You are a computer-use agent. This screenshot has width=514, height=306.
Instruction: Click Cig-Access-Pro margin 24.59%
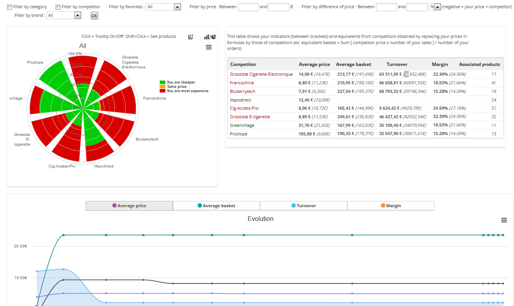(x=440, y=108)
